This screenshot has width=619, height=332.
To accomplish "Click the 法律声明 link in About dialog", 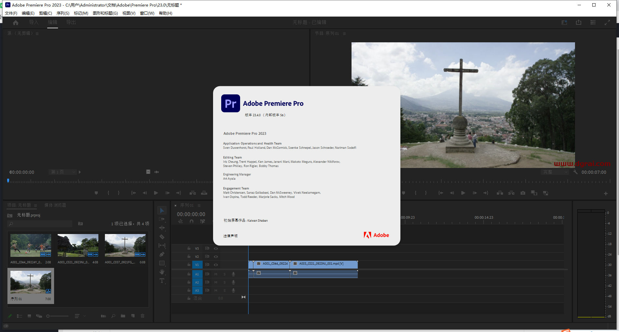I will click(x=230, y=236).
